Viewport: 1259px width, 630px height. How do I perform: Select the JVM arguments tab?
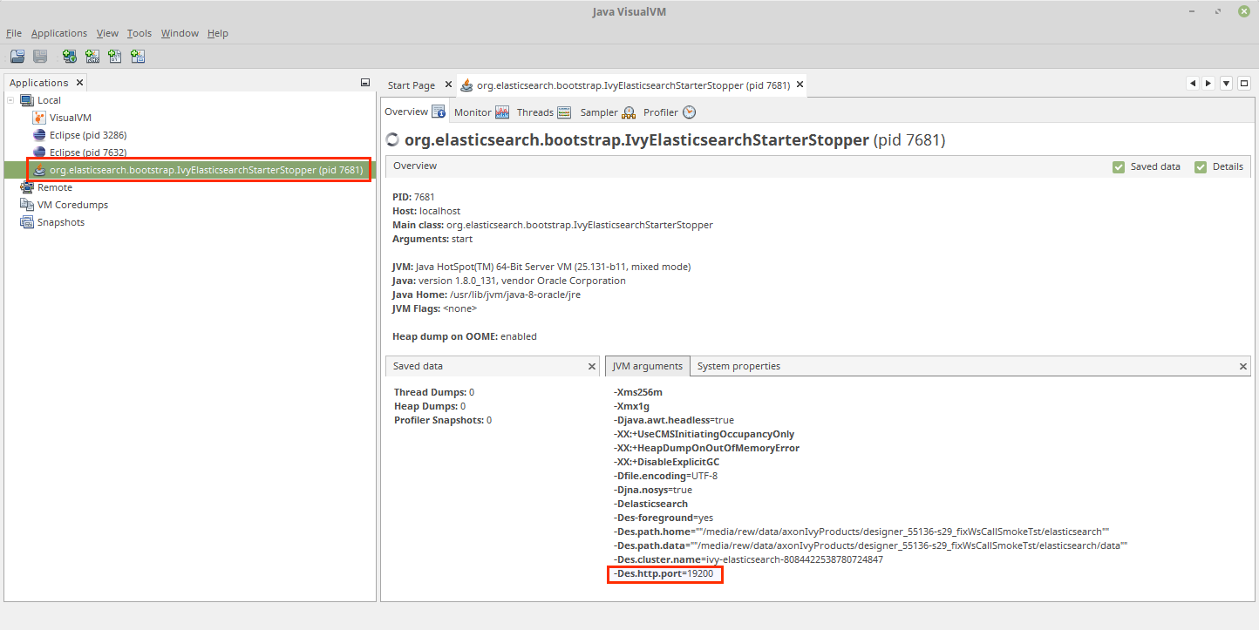pyautogui.click(x=647, y=366)
